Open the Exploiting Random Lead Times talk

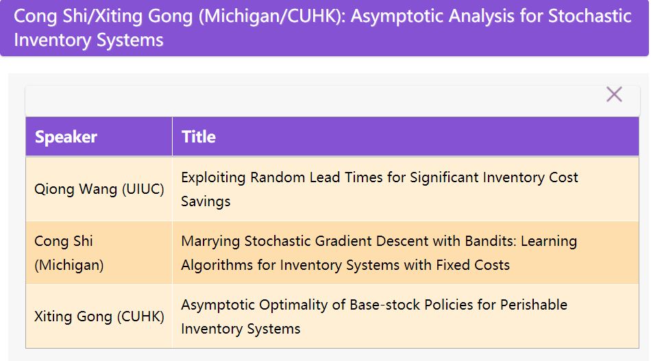379,177
